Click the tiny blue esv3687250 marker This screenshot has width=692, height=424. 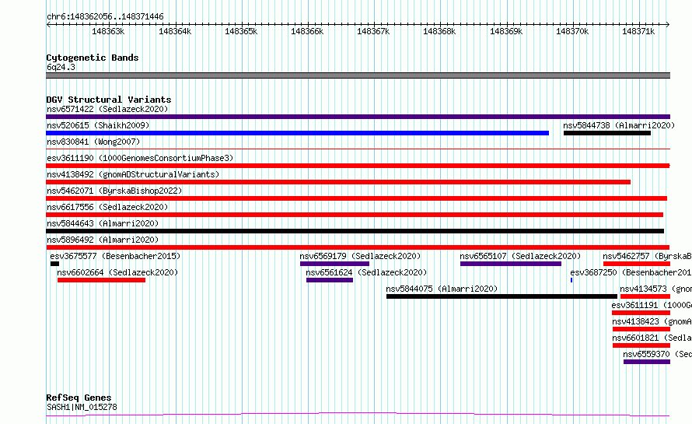(571, 280)
